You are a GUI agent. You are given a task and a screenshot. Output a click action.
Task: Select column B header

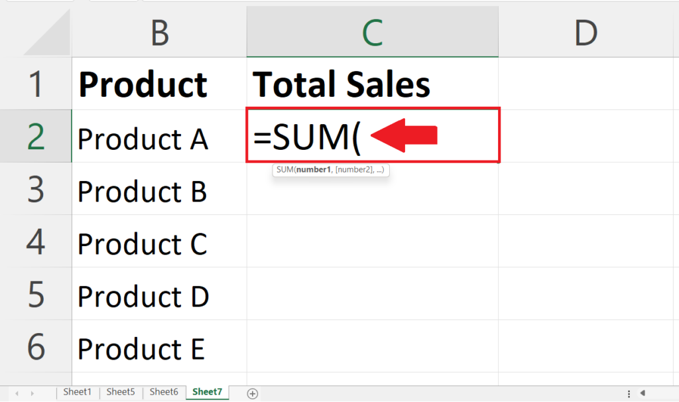point(159,33)
